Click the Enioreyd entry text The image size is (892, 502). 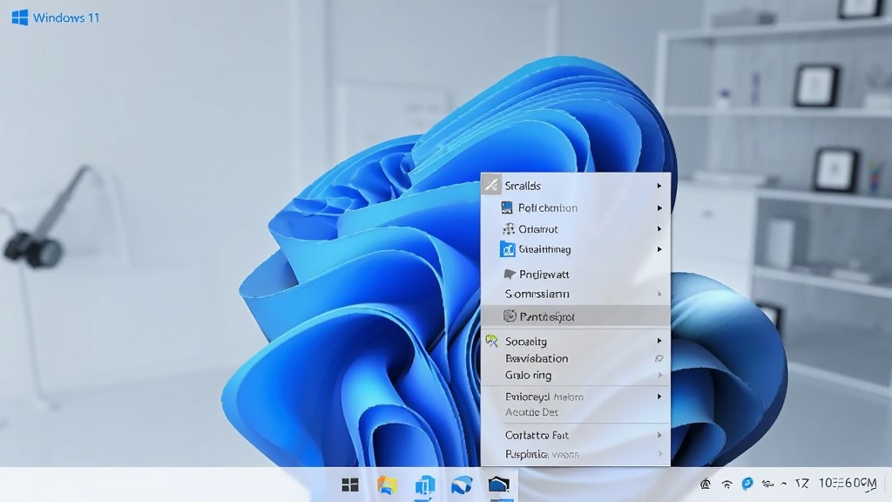point(544,397)
